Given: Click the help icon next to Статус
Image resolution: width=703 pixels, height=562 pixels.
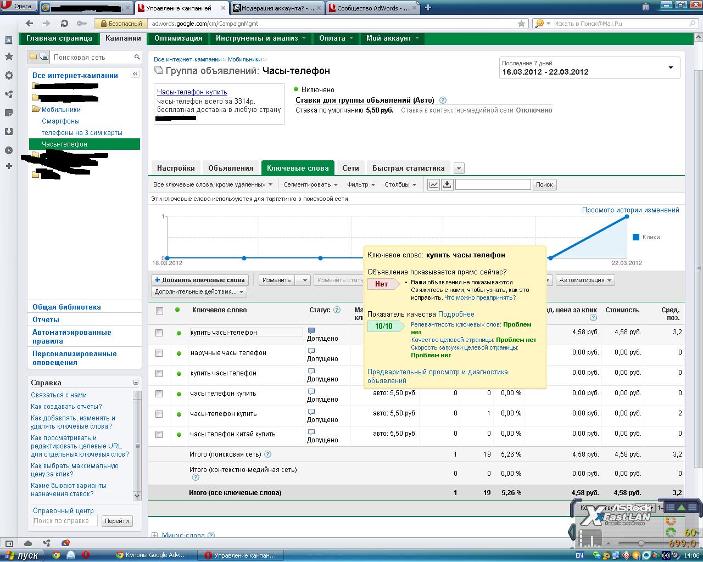Looking at the screenshot, I should (x=337, y=310).
